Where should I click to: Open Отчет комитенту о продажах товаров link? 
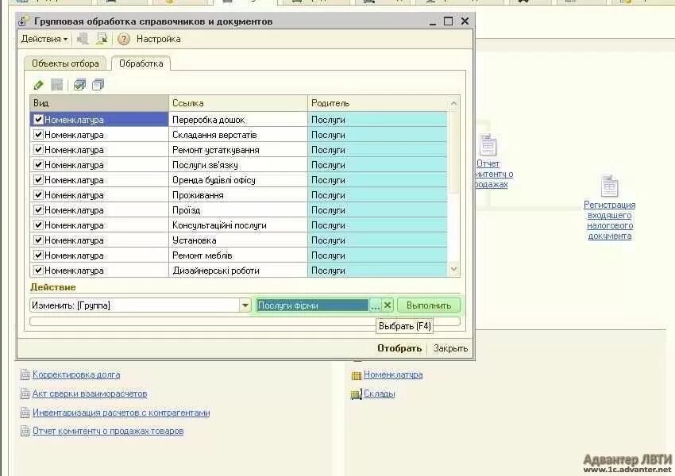coord(108,431)
